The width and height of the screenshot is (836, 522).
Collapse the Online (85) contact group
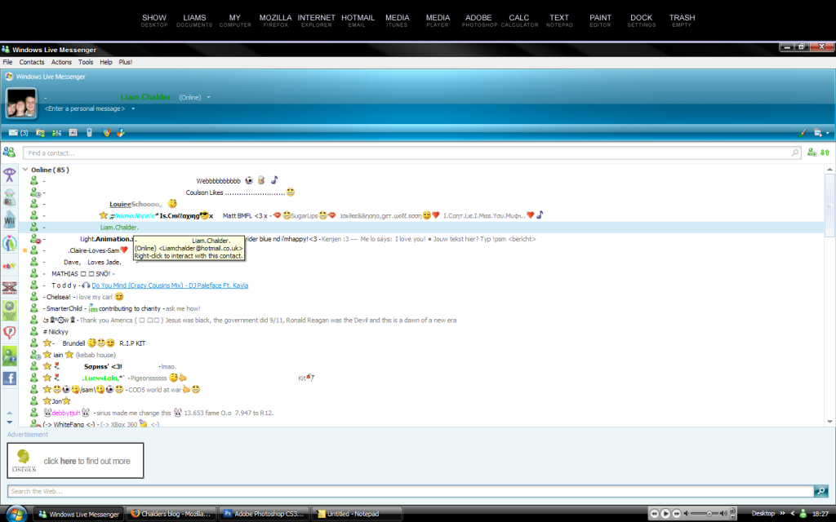(x=25, y=170)
